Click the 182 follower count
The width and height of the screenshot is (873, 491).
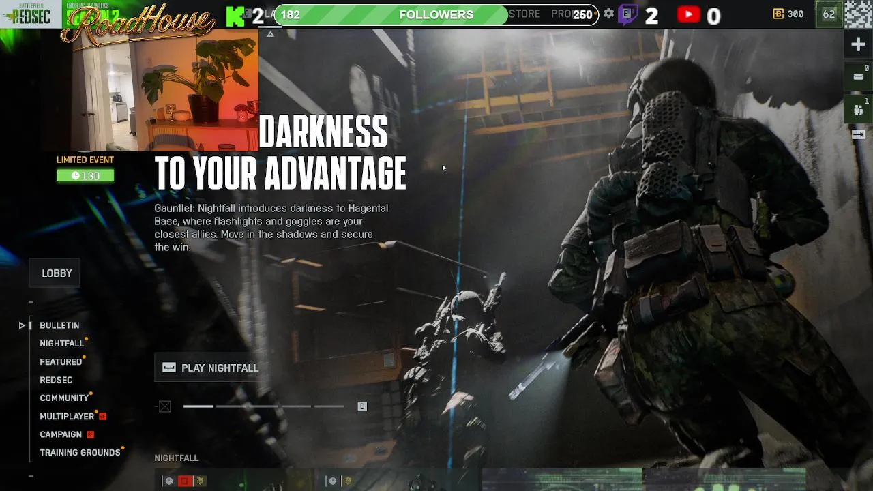point(291,15)
